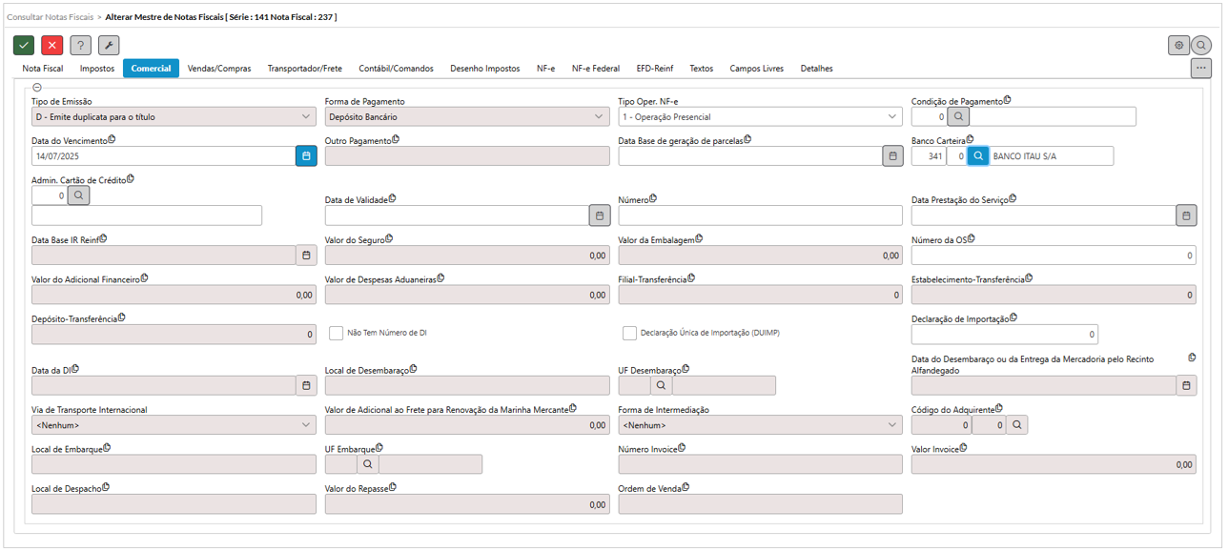Open Via de Transporte Internacional dropdown
Viewport: 1228px width, 552px height.
point(174,425)
